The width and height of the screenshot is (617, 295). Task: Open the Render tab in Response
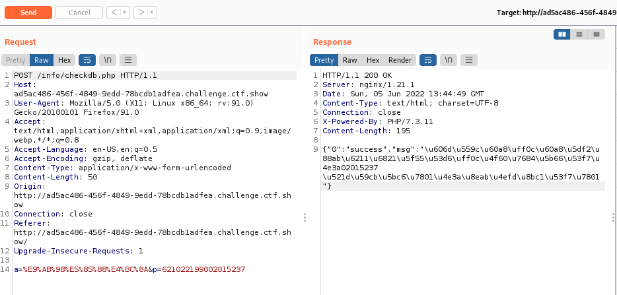pyautogui.click(x=400, y=60)
